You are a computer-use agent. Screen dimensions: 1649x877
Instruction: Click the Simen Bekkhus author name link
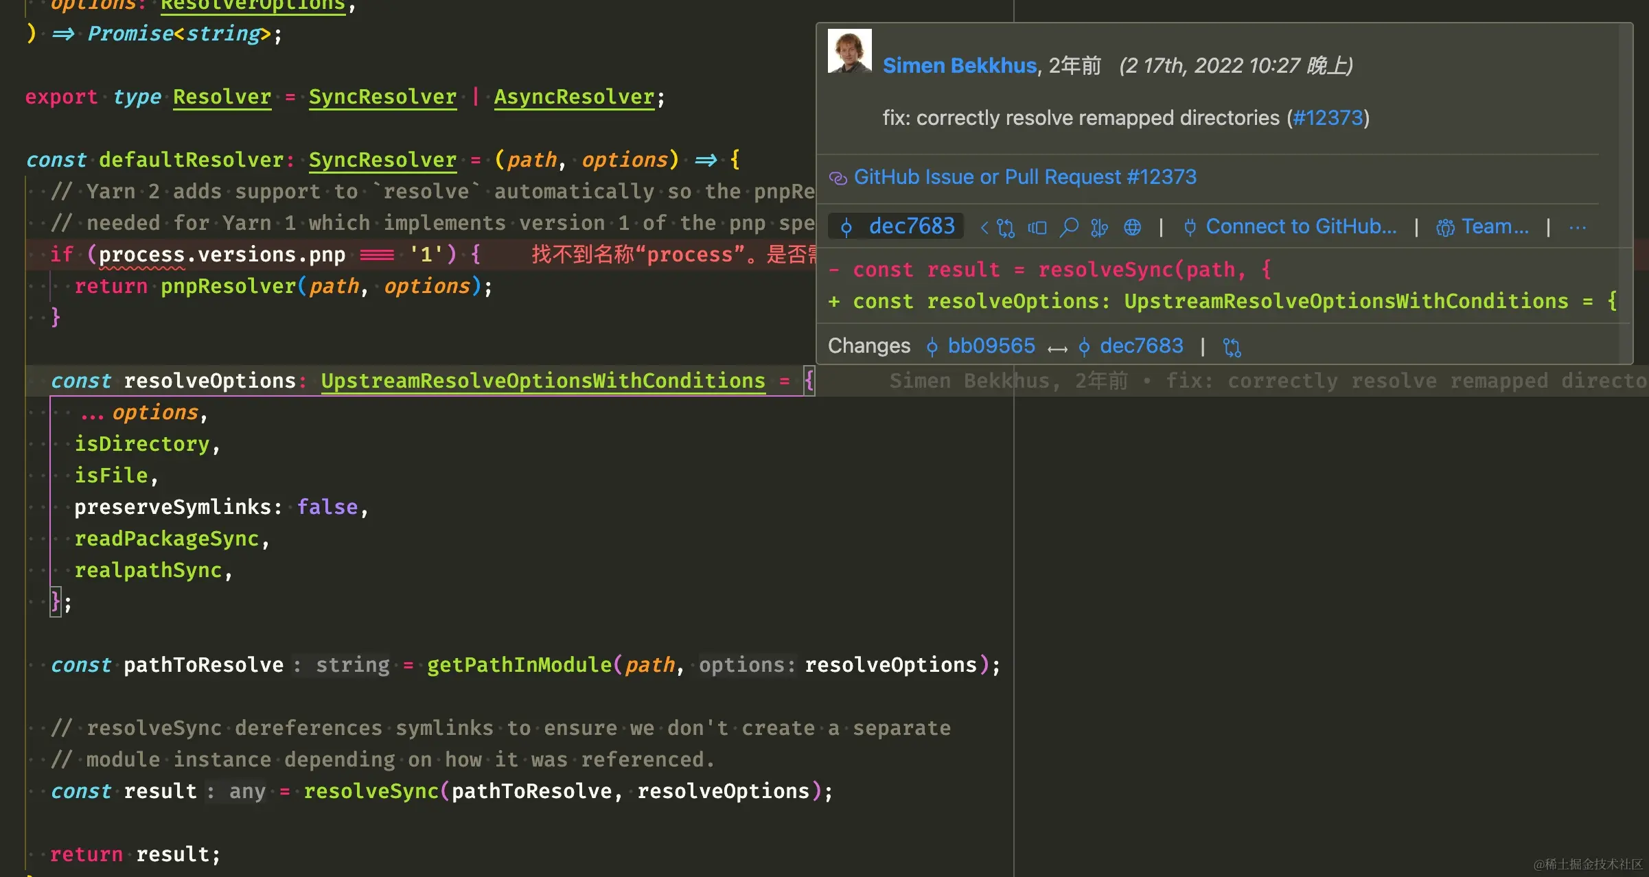point(959,65)
